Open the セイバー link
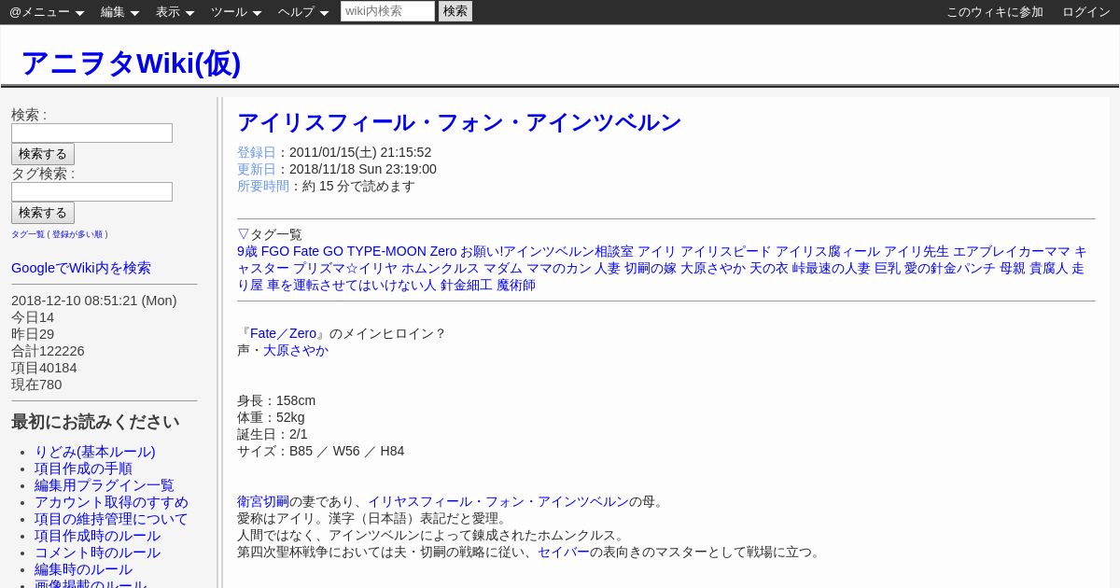 tap(564, 552)
